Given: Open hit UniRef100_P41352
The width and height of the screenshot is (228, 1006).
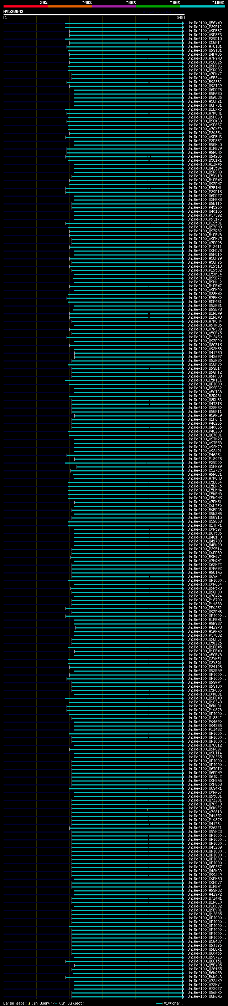Looking at the screenshot, I should coord(204,816).
